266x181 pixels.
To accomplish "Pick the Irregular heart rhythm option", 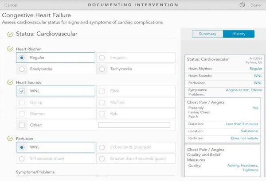I will [x=102, y=58].
